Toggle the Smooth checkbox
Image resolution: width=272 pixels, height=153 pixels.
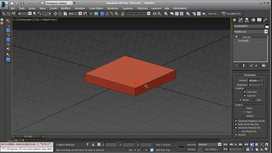coord(236,135)
